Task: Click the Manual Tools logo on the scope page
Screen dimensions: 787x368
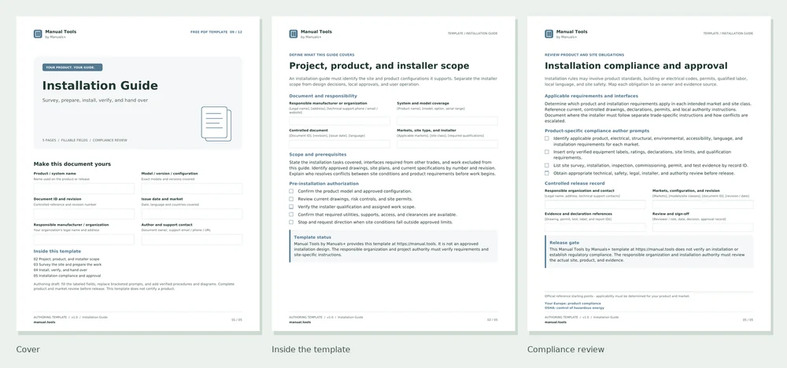Action: (293, 34)
